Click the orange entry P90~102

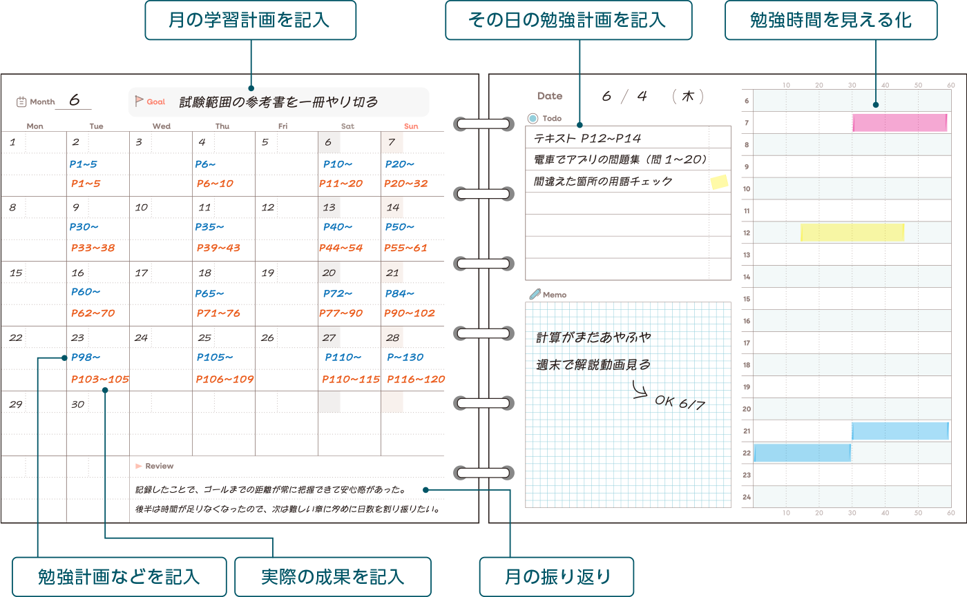410,313
